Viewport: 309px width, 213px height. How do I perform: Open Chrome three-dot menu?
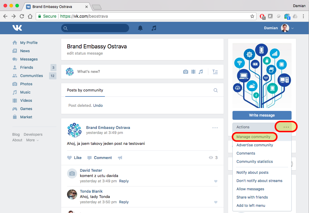(x=303, y=16)
